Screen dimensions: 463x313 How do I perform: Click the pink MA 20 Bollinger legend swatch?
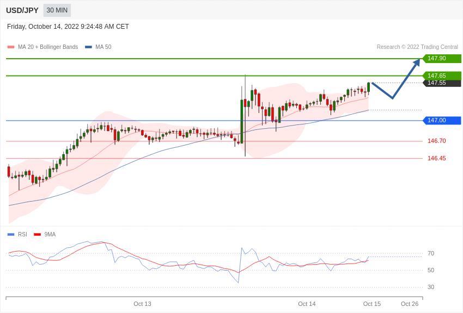11,47
